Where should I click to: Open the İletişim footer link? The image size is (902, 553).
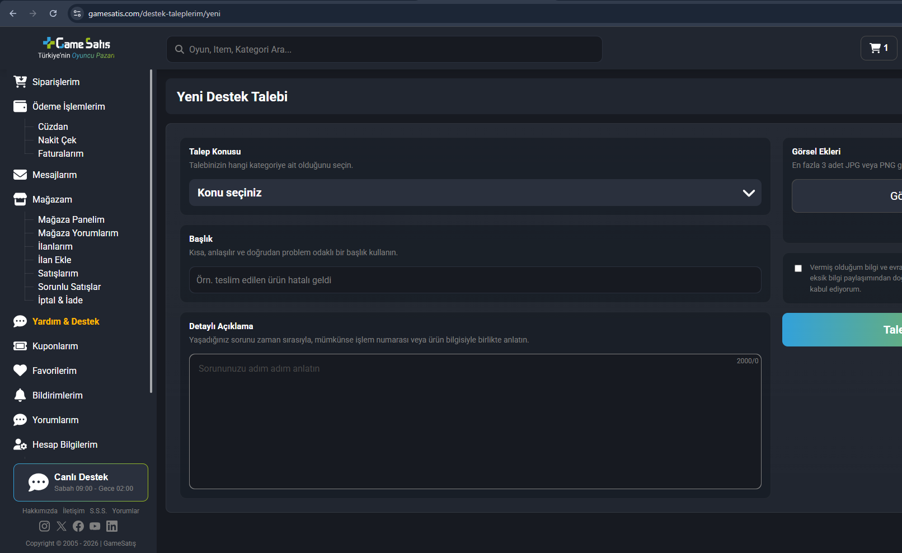tap(74, 511)
